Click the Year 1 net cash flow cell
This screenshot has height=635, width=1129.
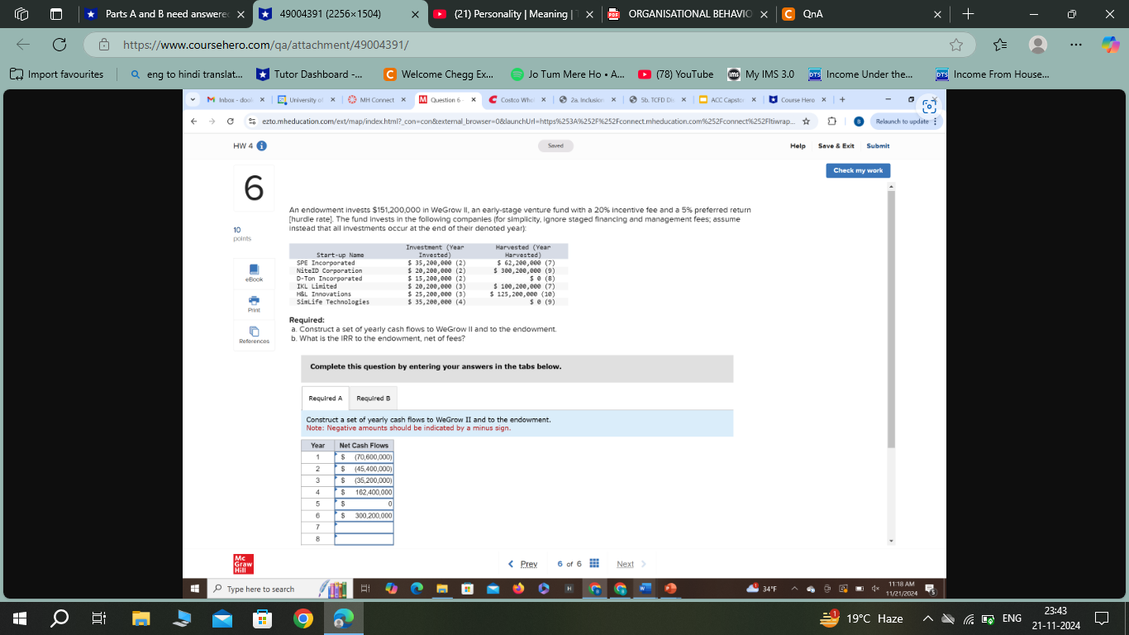[364, 456]
